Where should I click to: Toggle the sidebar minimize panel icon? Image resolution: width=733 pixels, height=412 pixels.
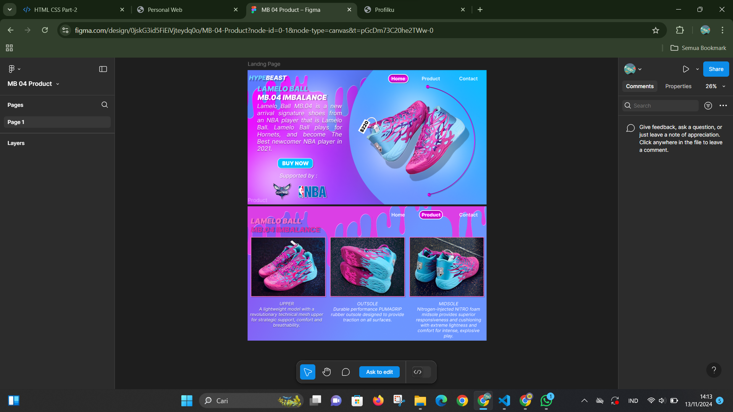103,69
